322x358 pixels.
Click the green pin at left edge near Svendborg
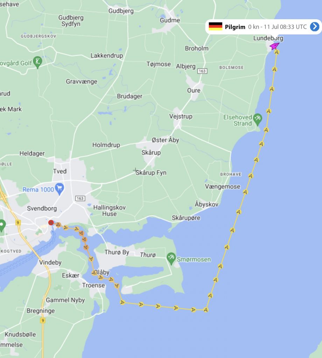click(x=2, y=225)
